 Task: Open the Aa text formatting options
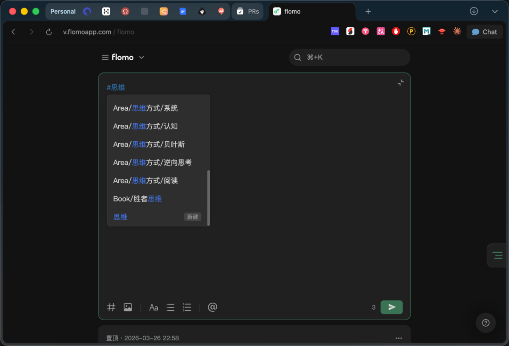point(154,307)
